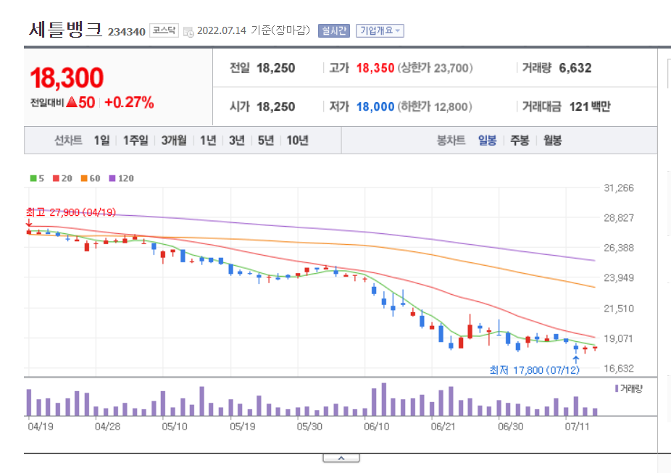Switch chart to 3개월 period
This screenshot has width=671, height=473.
[174, 141]
